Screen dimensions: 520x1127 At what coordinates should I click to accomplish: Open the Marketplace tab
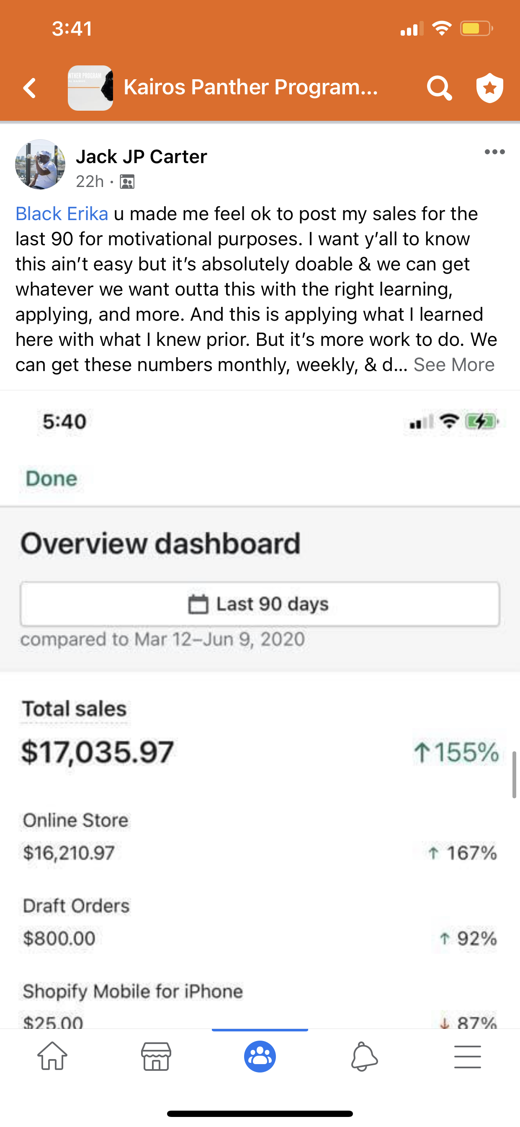[x=156, y=1056]
